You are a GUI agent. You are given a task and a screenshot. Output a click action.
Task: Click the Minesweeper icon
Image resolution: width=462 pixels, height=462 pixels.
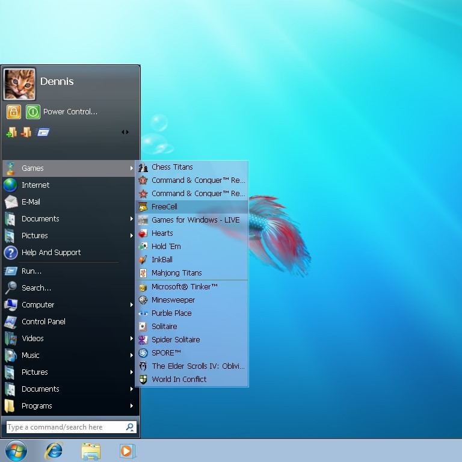[x=143, y=300]
